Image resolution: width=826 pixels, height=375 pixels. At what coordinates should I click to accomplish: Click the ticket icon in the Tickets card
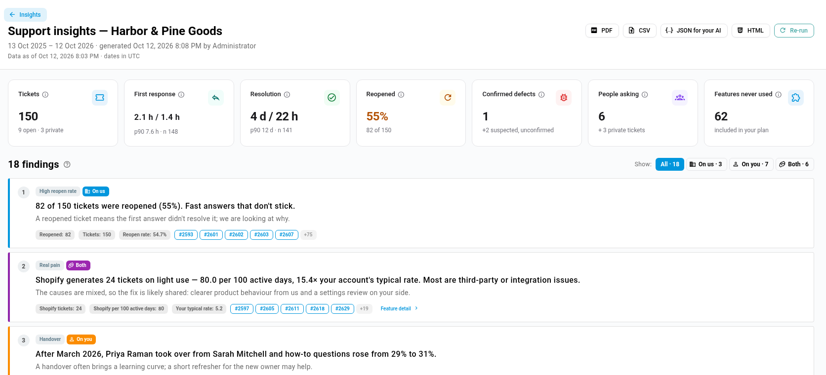point(100,98)
